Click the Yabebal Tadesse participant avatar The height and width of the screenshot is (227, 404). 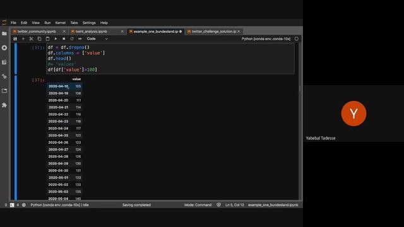pos(353,113)
